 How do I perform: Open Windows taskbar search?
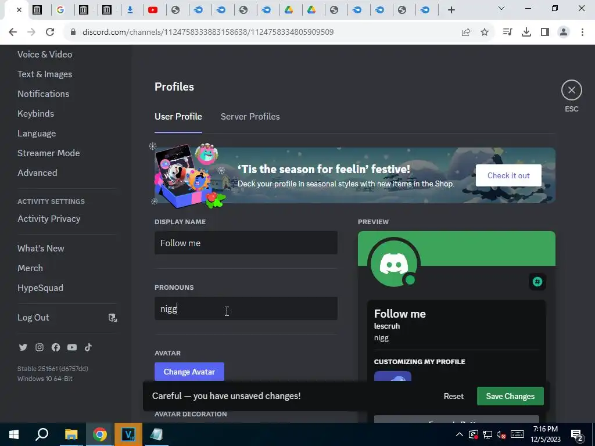click(x=42, y=434)
